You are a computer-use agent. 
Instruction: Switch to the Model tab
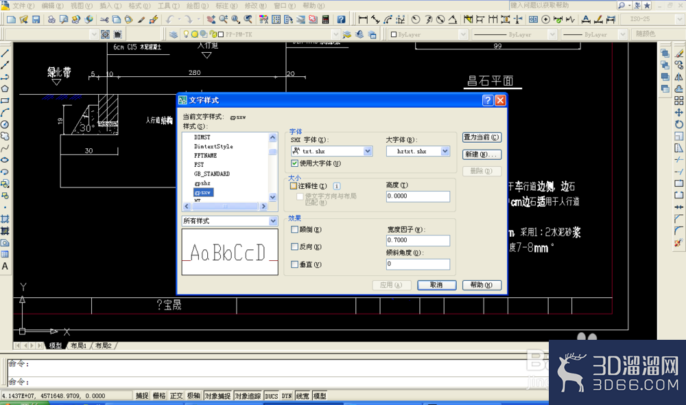click(56, 346)
